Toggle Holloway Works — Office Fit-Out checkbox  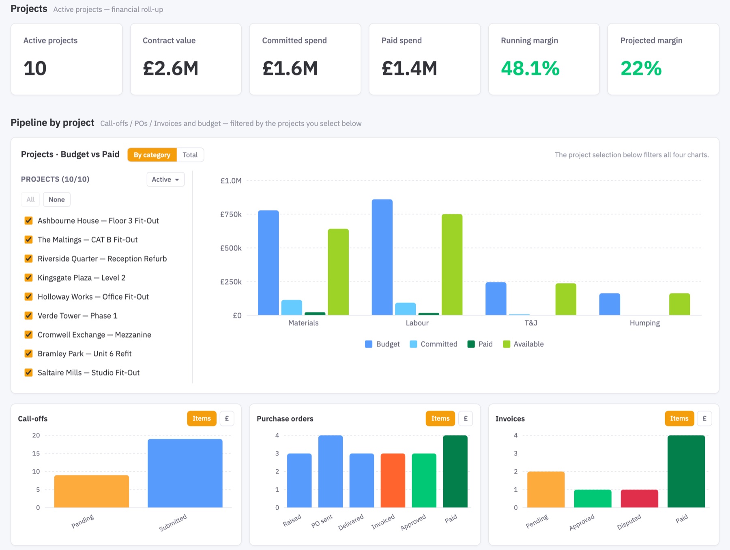point(28,297)
